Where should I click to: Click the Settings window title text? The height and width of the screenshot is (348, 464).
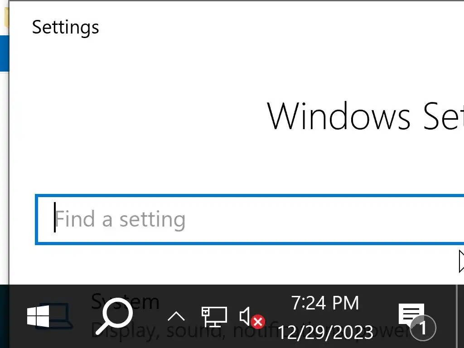pos(66,27)
